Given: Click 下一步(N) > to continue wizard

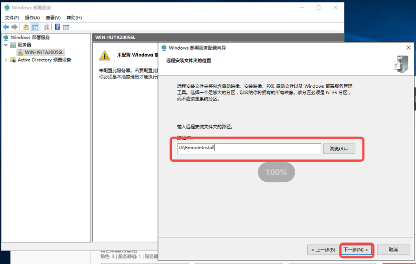Looking at the screenshot, I should pyautogui.click(x=356, y=249).
